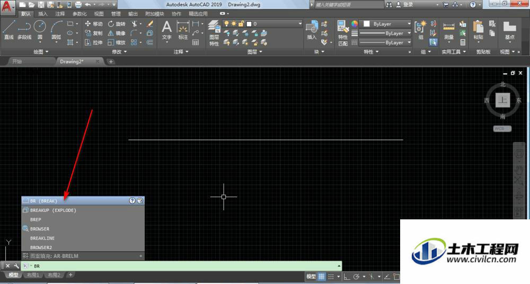The width and height of the screenshot is (530, 284).
Task: Expand the Layers (图层) panel
Action: (x=254, y=52)
